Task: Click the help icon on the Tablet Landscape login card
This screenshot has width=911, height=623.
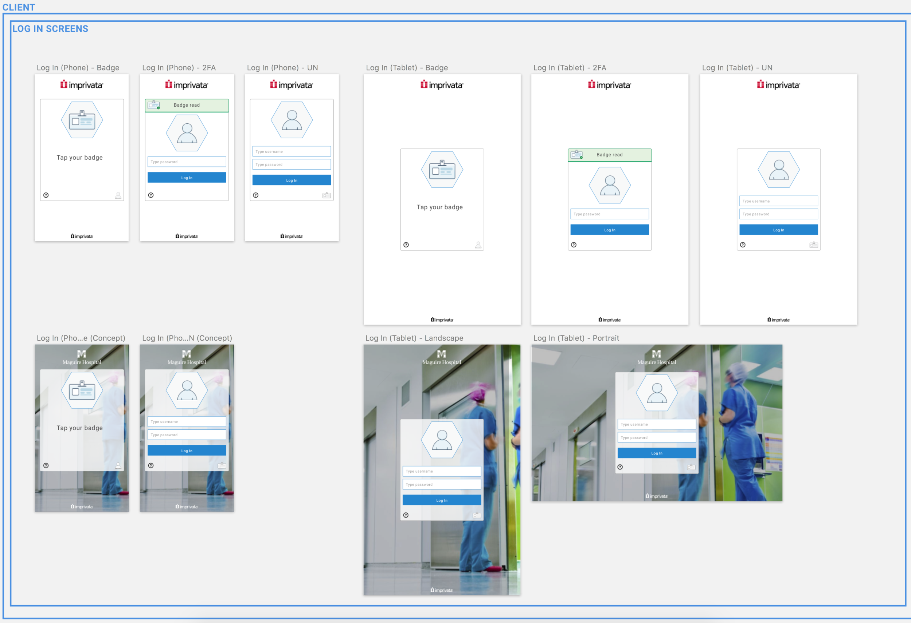Action: [x=406, y=515]
